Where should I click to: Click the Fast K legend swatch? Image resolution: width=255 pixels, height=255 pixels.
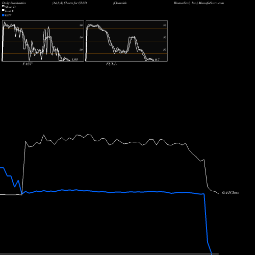(x=3, y=11)
